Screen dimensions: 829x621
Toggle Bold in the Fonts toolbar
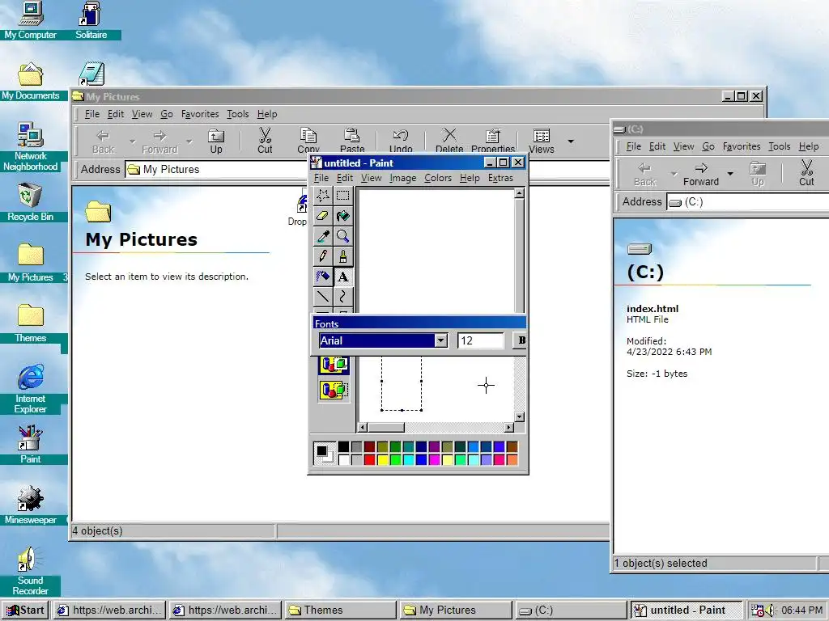[521, 340]
